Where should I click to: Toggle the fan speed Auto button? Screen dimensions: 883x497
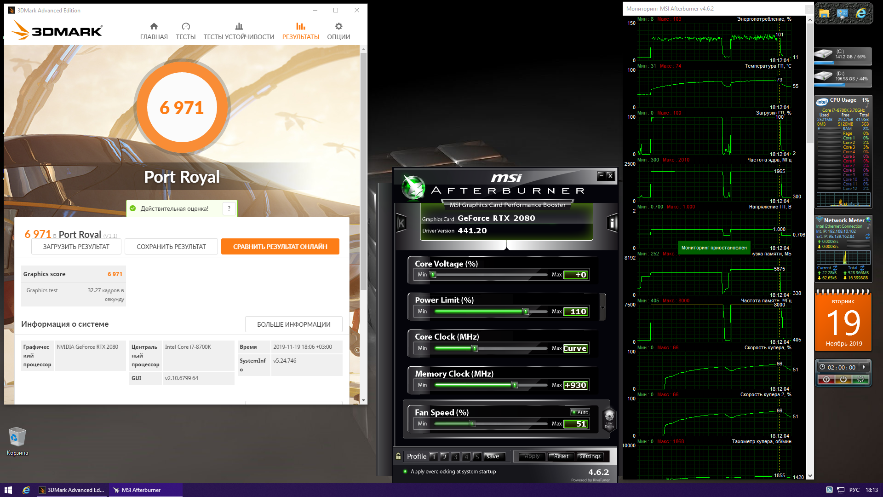(580, 412)
